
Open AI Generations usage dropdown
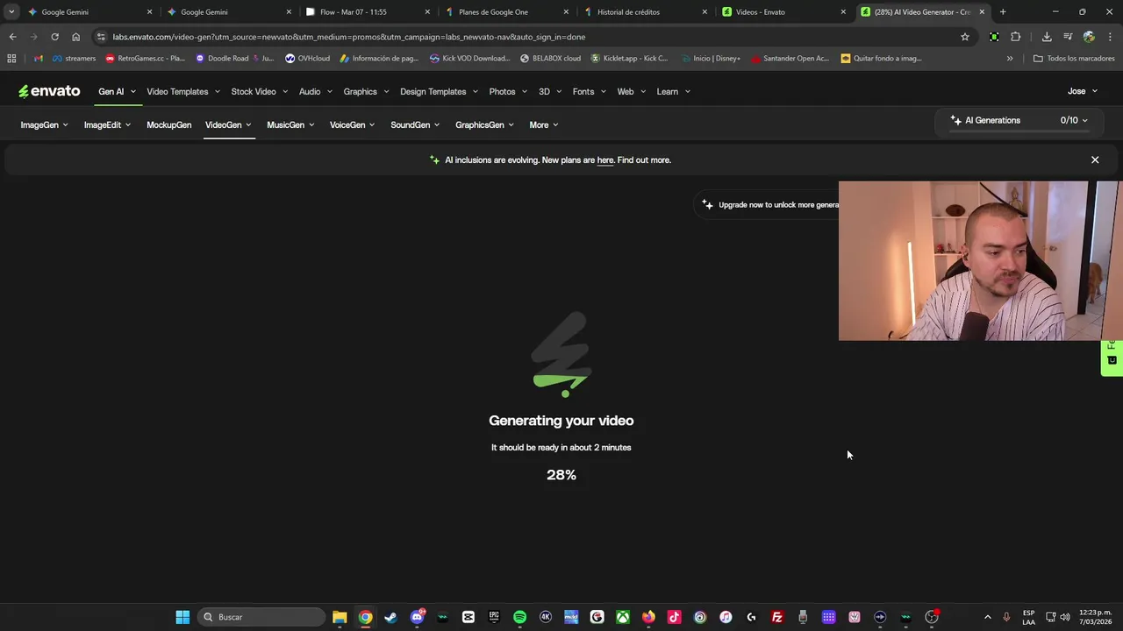click(x=1019, y=120)
